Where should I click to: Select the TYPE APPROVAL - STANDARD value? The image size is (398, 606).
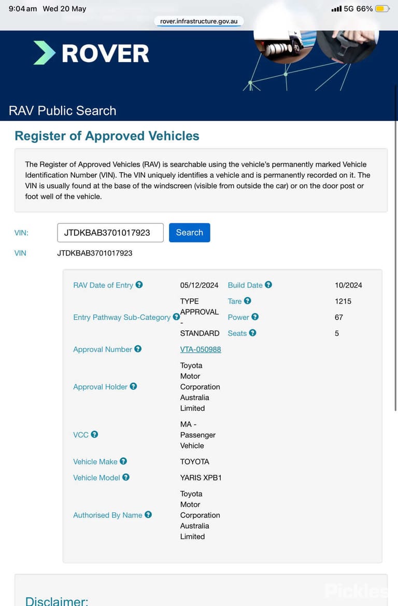(200, 317)
